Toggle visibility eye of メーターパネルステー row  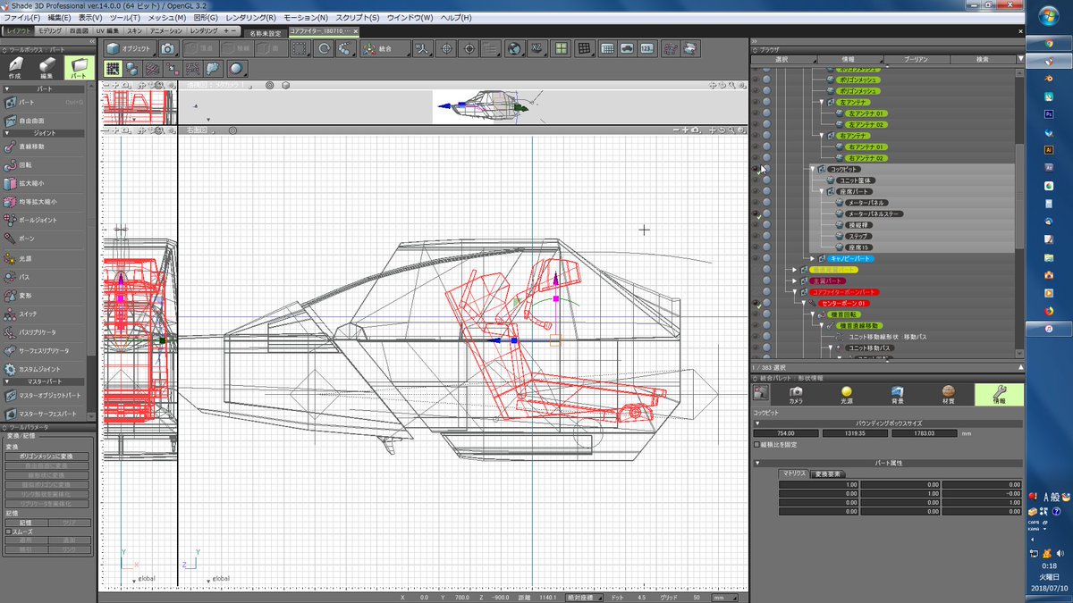tap(756, 214)
